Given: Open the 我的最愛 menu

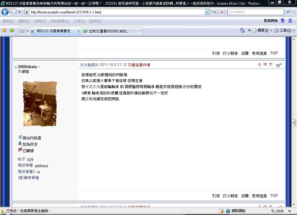Looking at the screenshot, I should 60,21.
